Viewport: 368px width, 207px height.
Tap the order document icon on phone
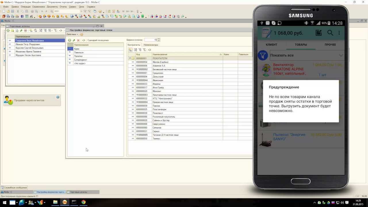pos(266,33)
